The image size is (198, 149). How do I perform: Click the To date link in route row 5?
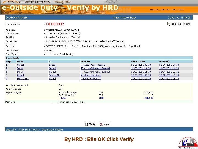169,79
